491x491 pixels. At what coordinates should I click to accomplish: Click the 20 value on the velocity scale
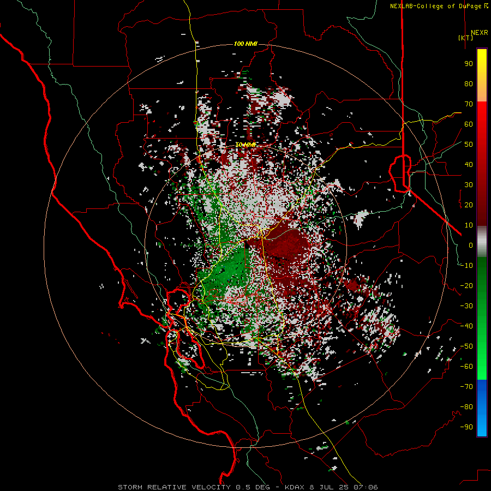469,205
